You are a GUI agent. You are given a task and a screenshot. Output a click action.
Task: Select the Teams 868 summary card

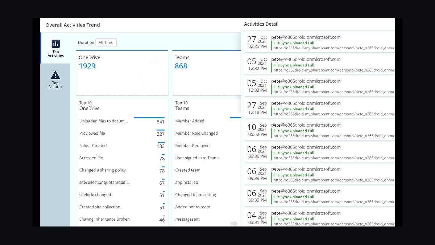click(207, 73)
